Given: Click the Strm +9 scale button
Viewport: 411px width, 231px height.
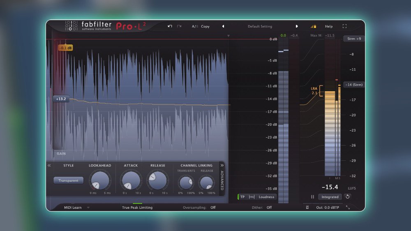Looking at the screenshot, I should (x=354, y=39).
